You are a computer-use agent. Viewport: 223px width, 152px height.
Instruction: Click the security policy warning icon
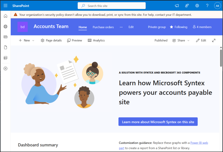click(x=16, y=15)
